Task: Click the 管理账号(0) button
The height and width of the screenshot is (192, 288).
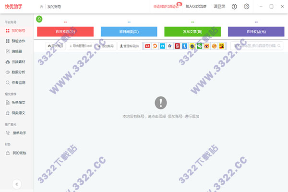Action: coord(129,46)
